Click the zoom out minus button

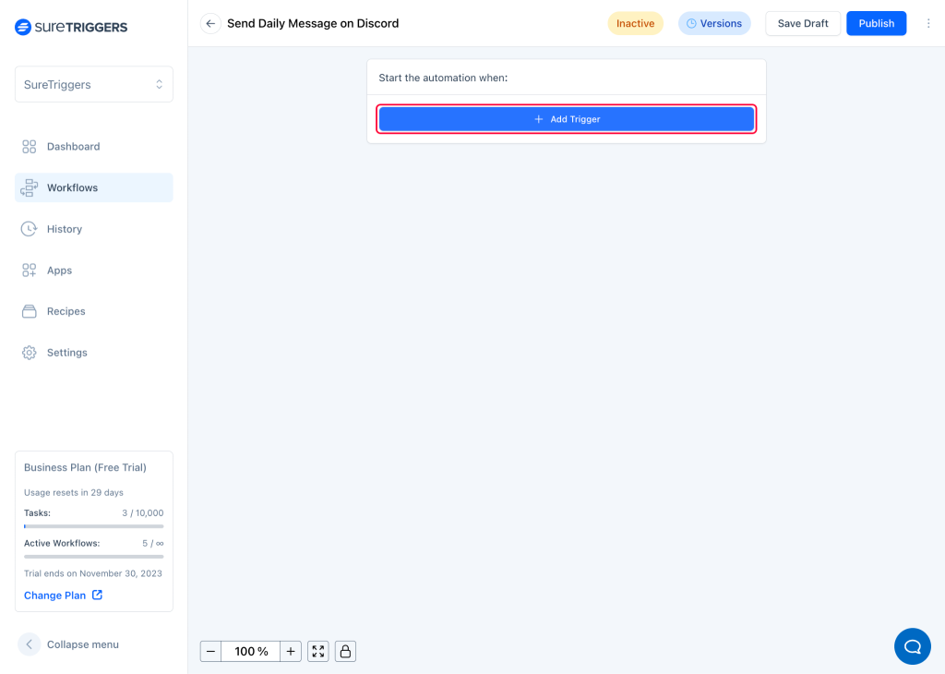210,652
